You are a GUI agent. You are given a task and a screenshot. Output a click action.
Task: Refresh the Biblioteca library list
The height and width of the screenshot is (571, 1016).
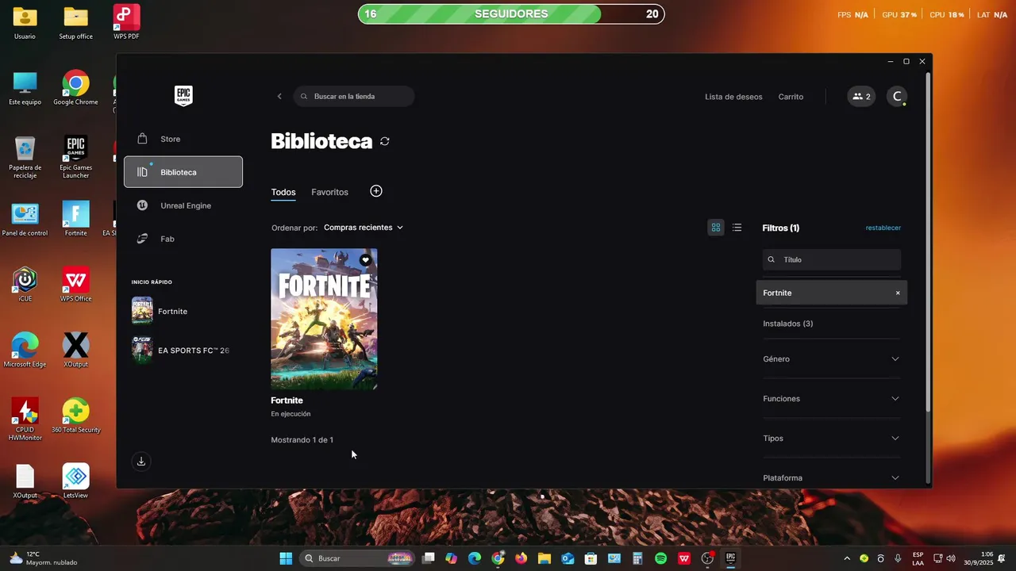coord(385,141)
